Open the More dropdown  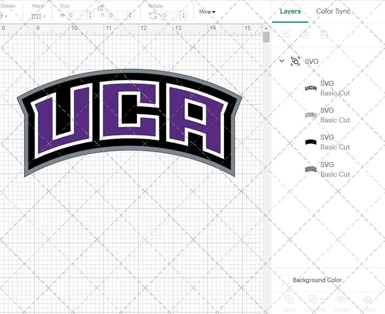point(207,12)
